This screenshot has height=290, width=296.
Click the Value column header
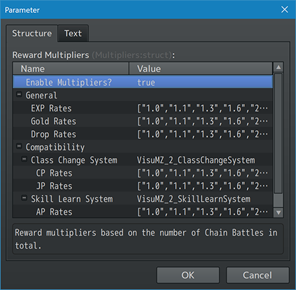pos(200,69)
